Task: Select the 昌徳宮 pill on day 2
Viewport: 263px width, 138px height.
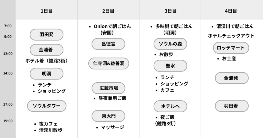Action: 108,44
